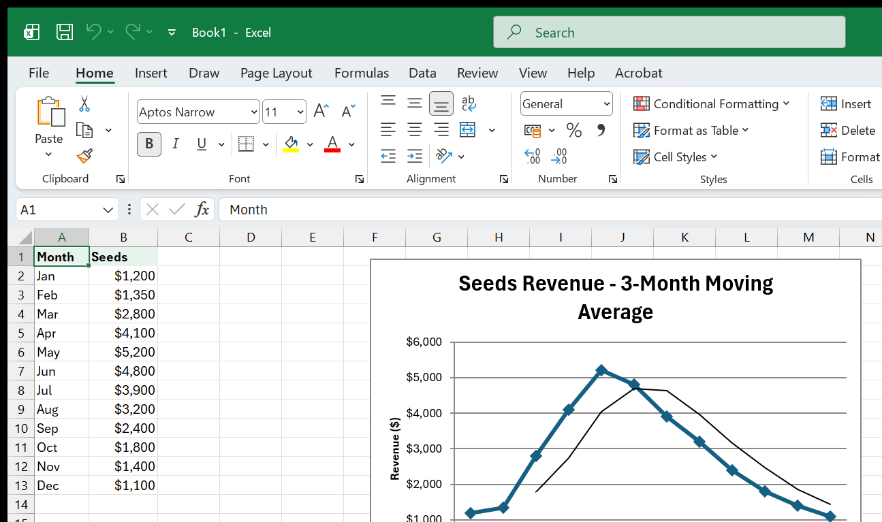Open the Data tab
The width and height of the screenshot is (882, 522).
(x=422, y=73)
